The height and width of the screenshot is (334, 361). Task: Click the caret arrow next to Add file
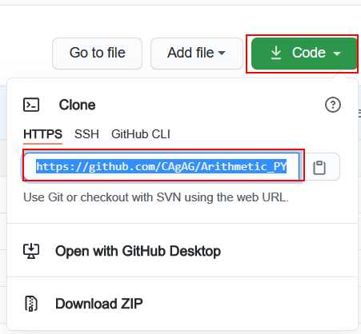222,53
